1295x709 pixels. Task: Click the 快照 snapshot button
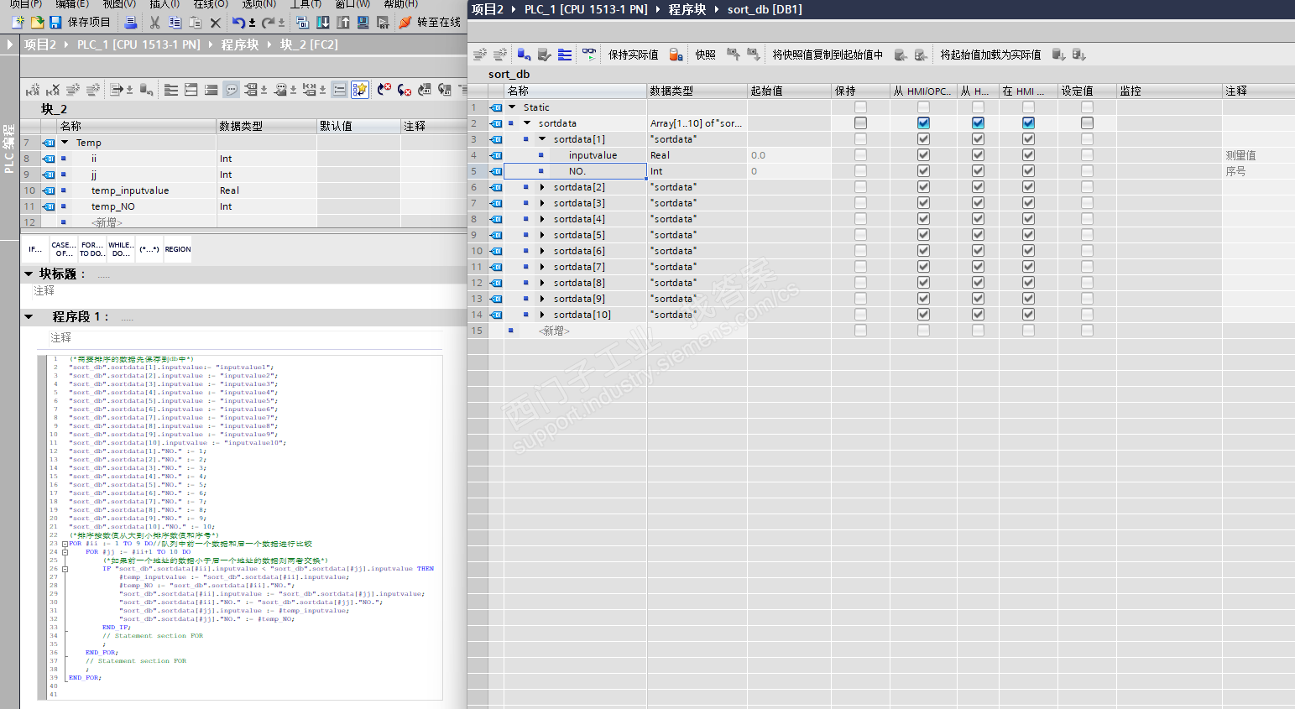(x=705, y=55)
